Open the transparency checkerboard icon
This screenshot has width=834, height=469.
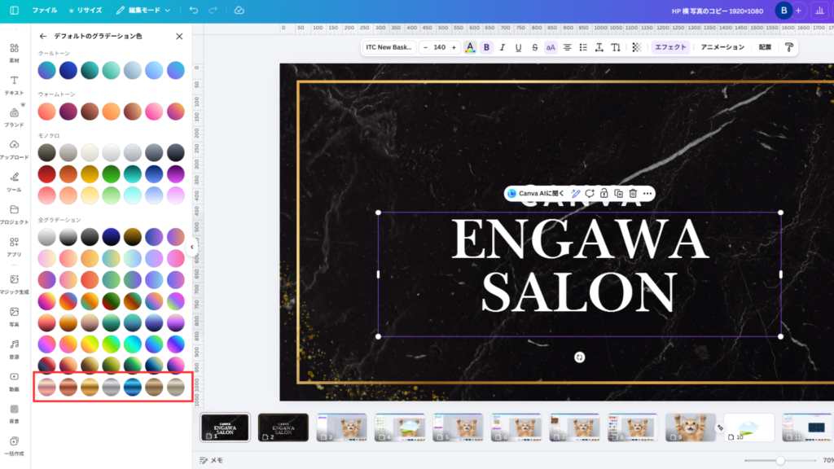tap(636, 47)
